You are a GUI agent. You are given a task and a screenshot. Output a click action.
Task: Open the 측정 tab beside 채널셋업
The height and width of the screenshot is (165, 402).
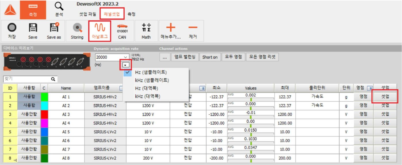tap(132, 14)
